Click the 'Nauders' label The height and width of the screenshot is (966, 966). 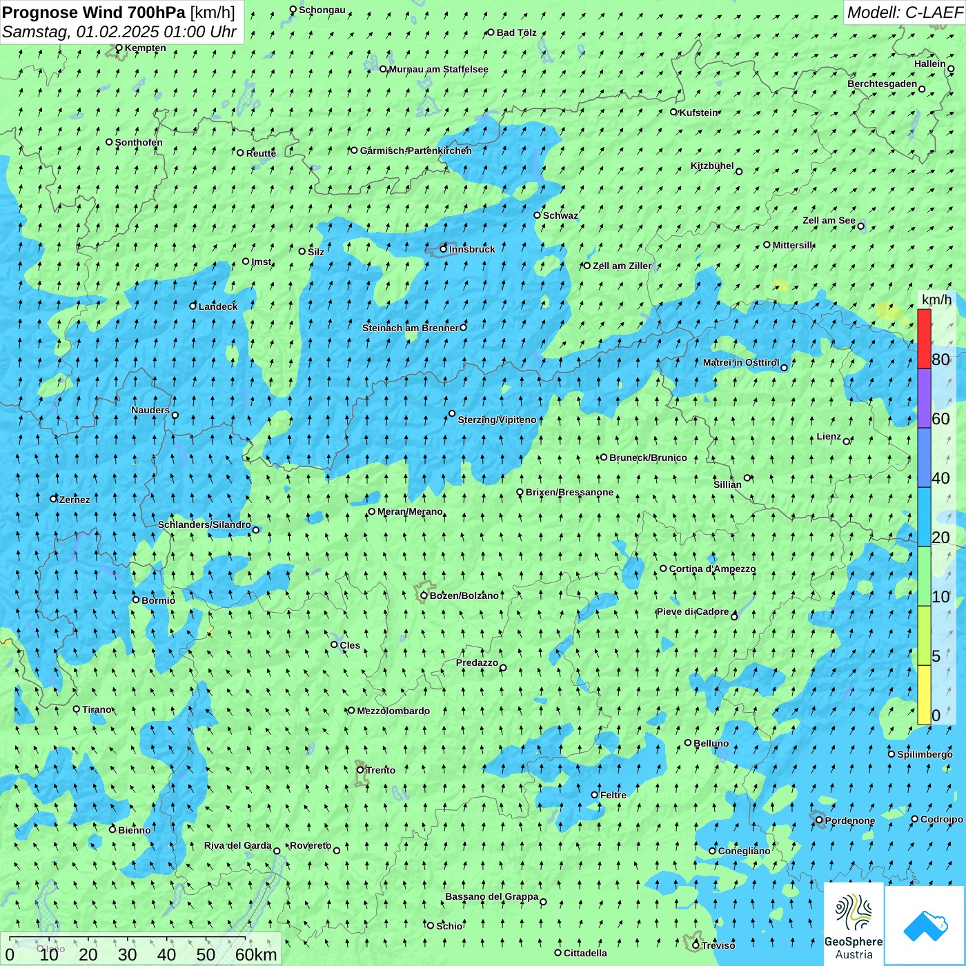point(150,410)
